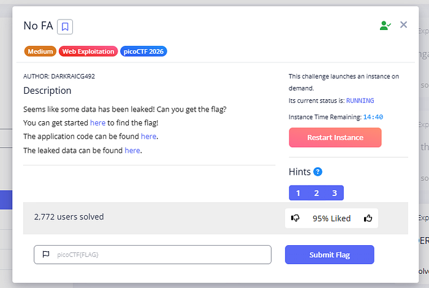
Task: Click the '2,772 users solved' text
Action: (x=69, y=217)
